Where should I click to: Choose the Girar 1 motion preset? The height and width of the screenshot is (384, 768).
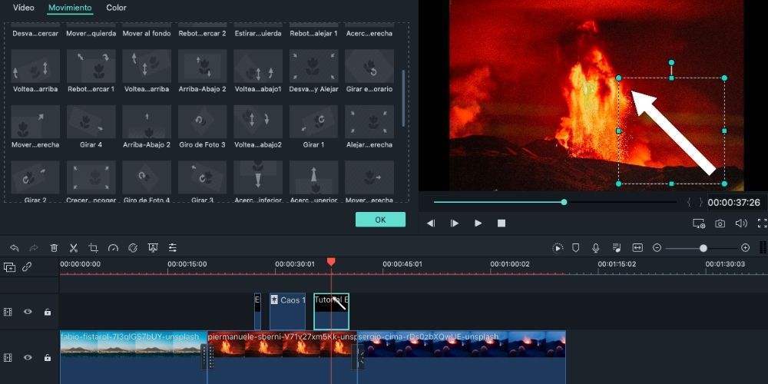click(x=314, y=127)
